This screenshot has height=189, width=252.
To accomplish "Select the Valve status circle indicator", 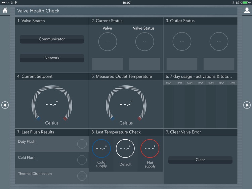I will [x=108, y=42].
